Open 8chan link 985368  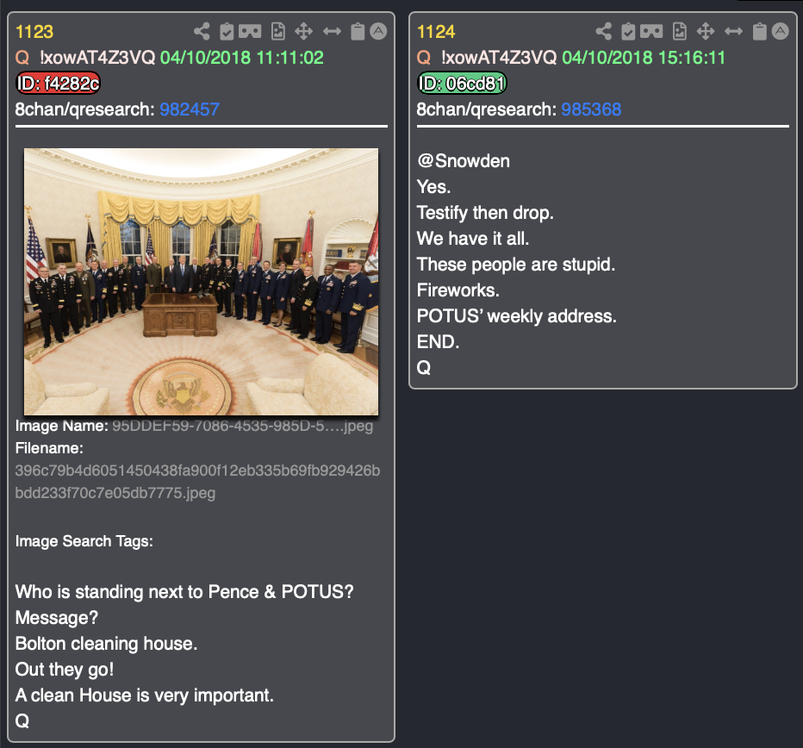(x=591, y=109)
